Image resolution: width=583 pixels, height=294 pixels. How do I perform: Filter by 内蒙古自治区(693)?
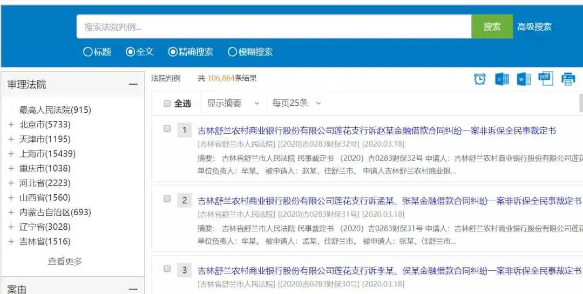point(55,212)
